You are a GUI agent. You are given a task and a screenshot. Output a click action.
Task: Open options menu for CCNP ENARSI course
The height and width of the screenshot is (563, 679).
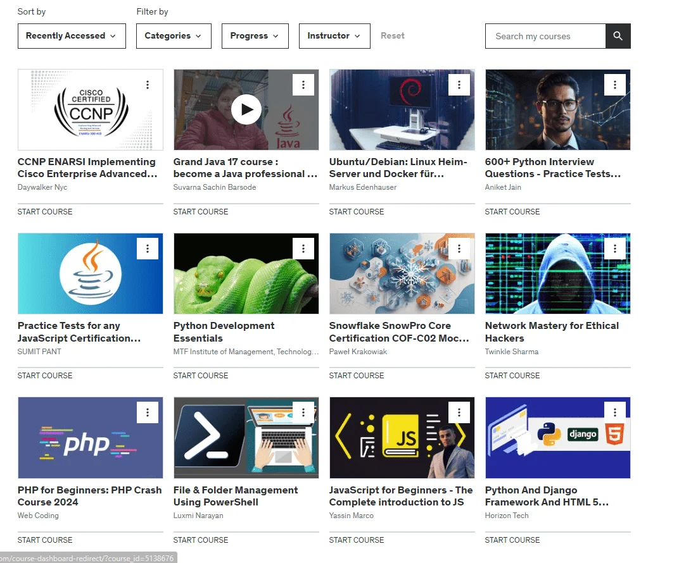147,85
